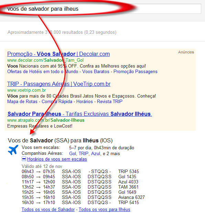Select the Azul airline link
Image resolution: width=205 pixels, height=221 pixels.
click(96, 153)
